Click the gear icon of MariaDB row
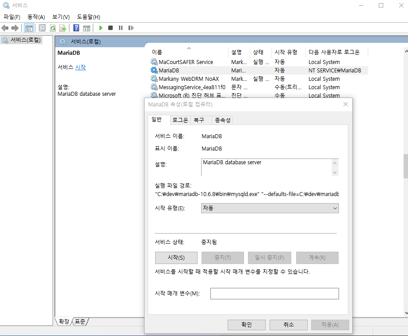 [154, 70]
